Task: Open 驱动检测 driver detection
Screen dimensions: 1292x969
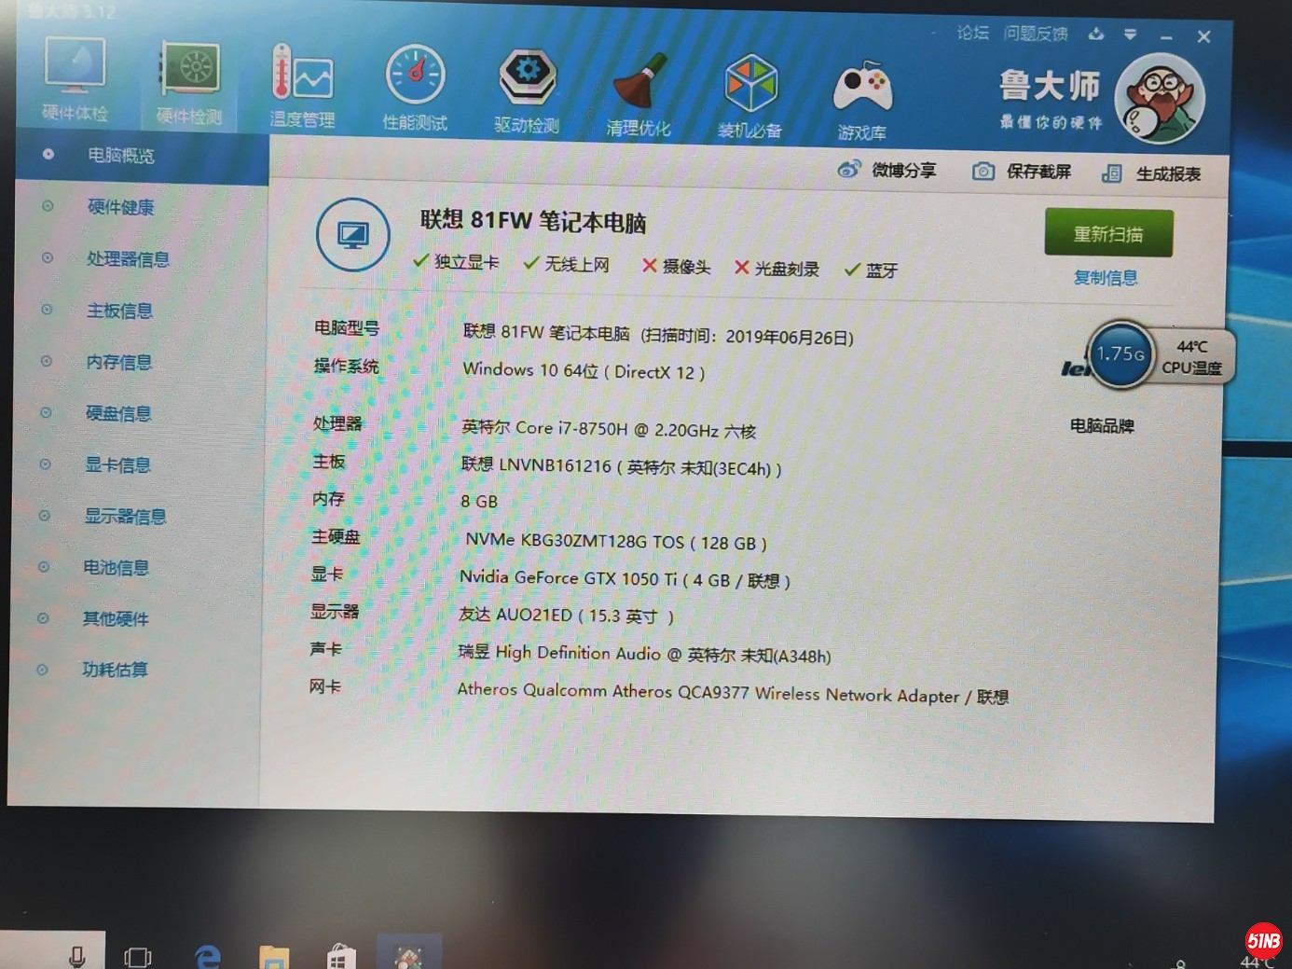Action: point(527,90)
